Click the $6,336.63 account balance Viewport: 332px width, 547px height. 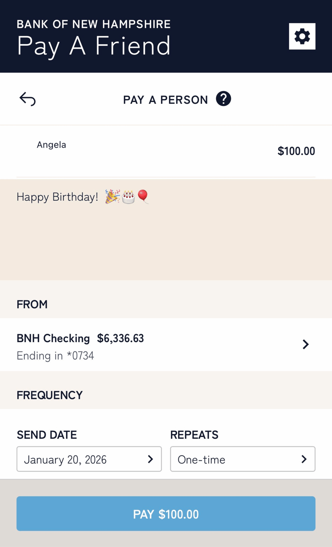120,338
